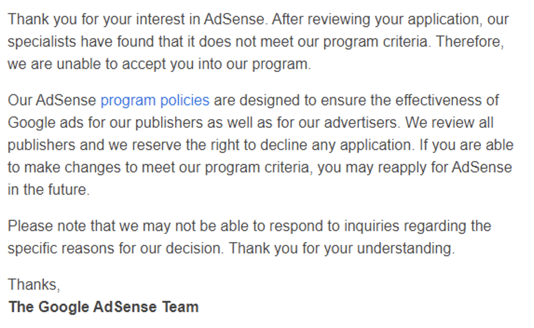
Task: Click the bold Google AdSense Team signature
Action: click(103, 307)
